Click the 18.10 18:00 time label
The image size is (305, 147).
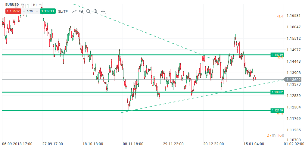pos(93,144)
